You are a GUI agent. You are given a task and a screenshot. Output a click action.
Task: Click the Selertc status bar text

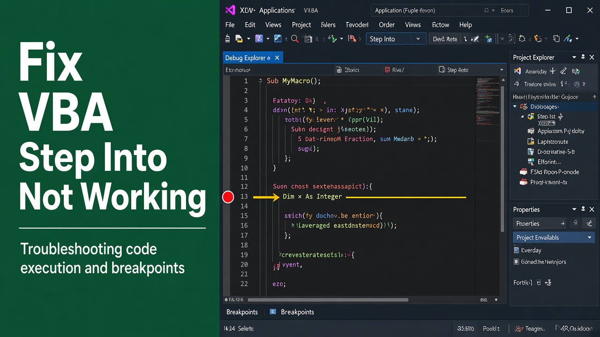click(246, 329)
